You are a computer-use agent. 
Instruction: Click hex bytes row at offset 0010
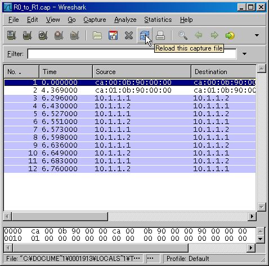pyautogui.click(x=125, y=239)
